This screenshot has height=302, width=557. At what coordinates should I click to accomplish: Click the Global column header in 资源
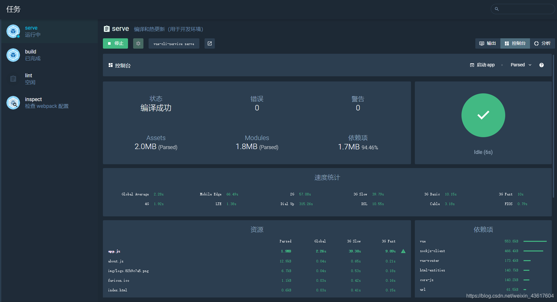320,241
